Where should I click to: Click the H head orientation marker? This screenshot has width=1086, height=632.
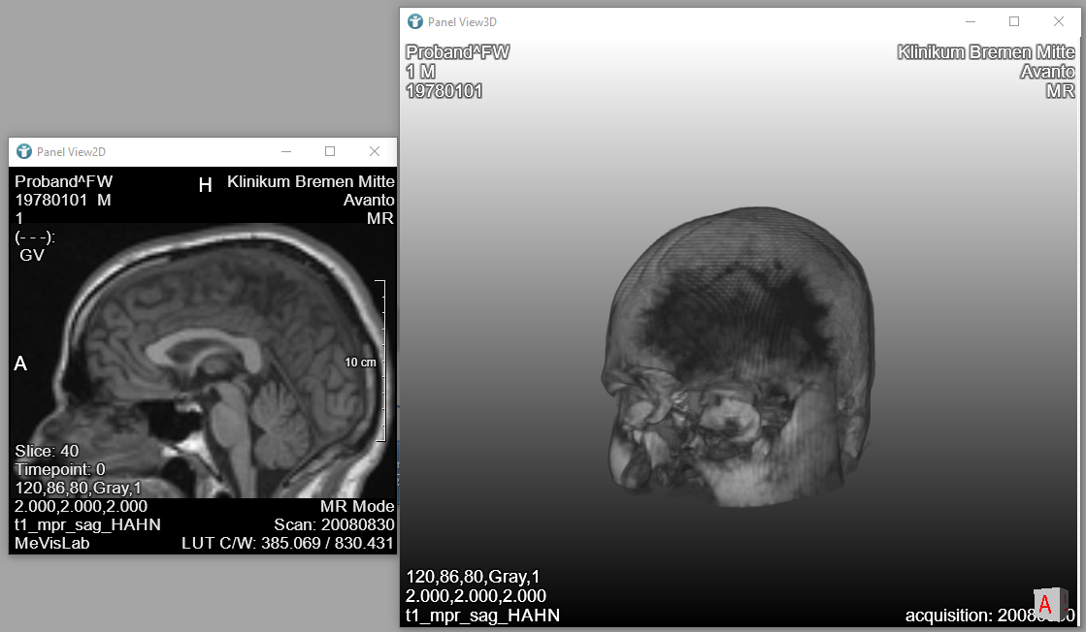[x=205, y=185]
